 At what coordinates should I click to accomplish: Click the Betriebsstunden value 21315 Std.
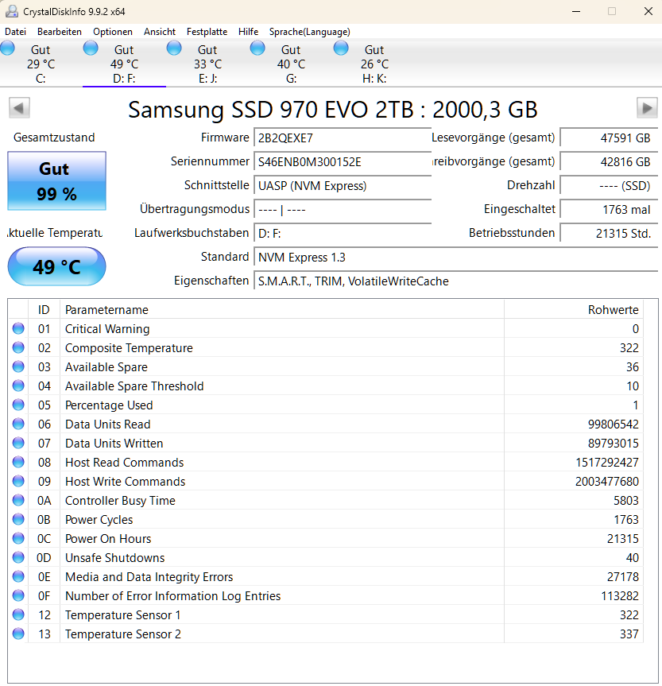609,233
